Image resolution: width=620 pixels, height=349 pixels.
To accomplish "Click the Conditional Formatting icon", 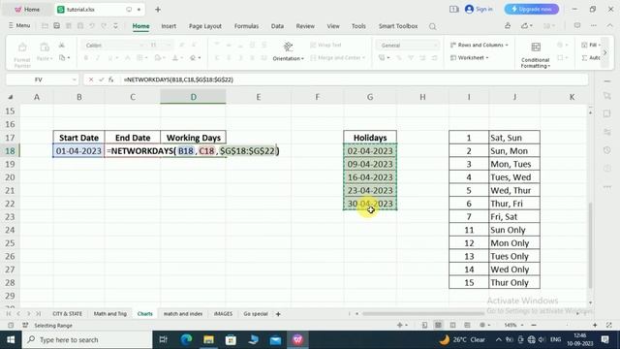I will click(x=536, y=48).
